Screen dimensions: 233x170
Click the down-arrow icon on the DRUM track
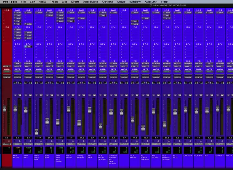pyautogui.click(x=190, y=141)
